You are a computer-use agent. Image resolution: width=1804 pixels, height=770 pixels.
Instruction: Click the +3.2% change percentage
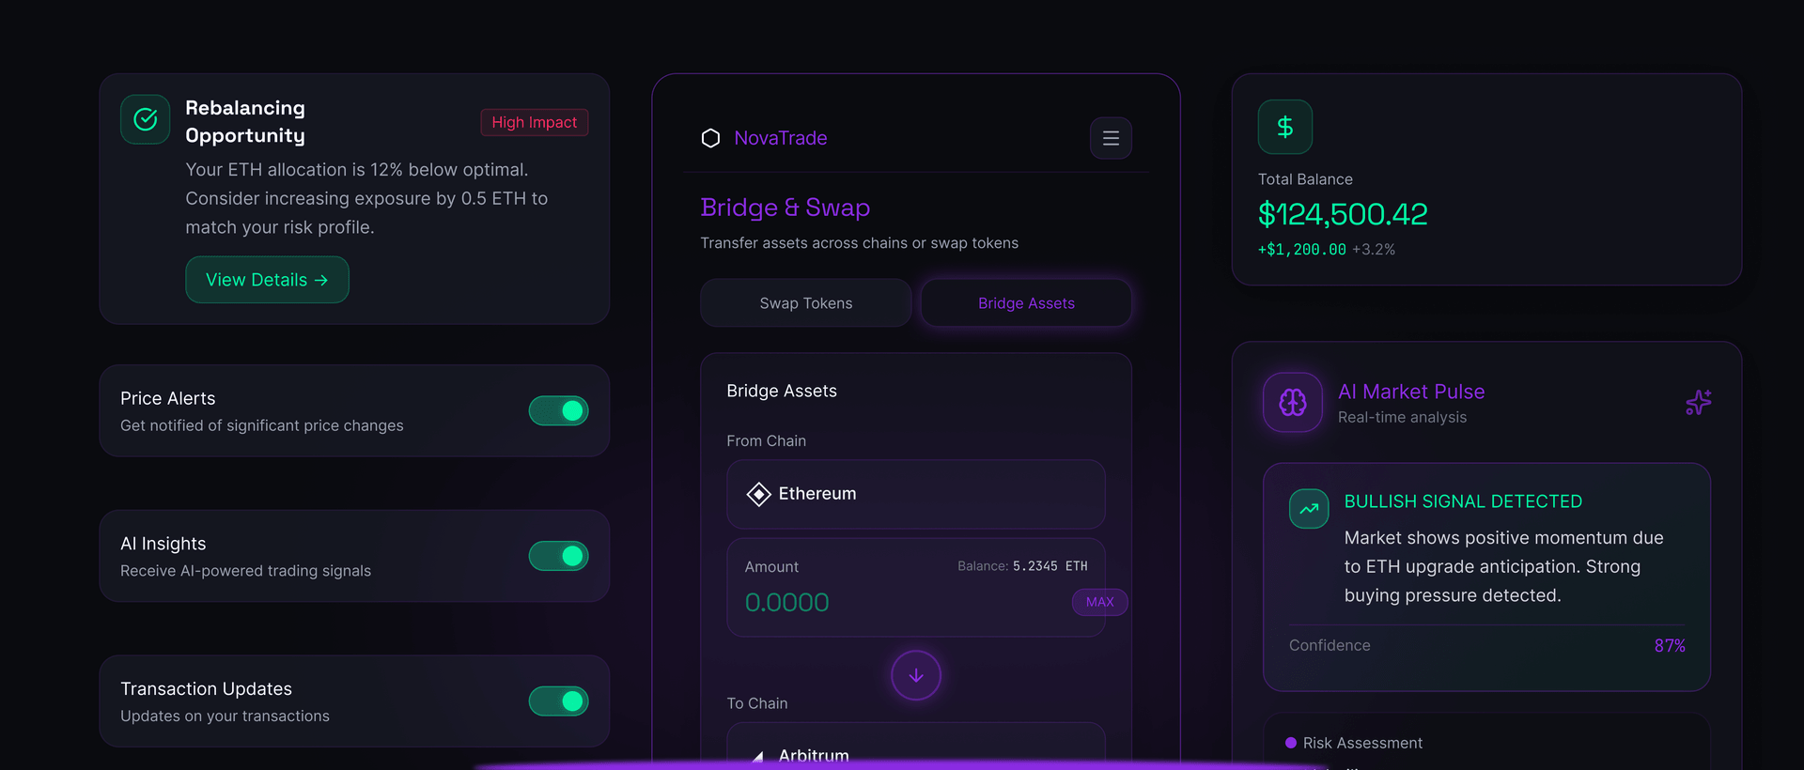click(x=1374, y=250)
